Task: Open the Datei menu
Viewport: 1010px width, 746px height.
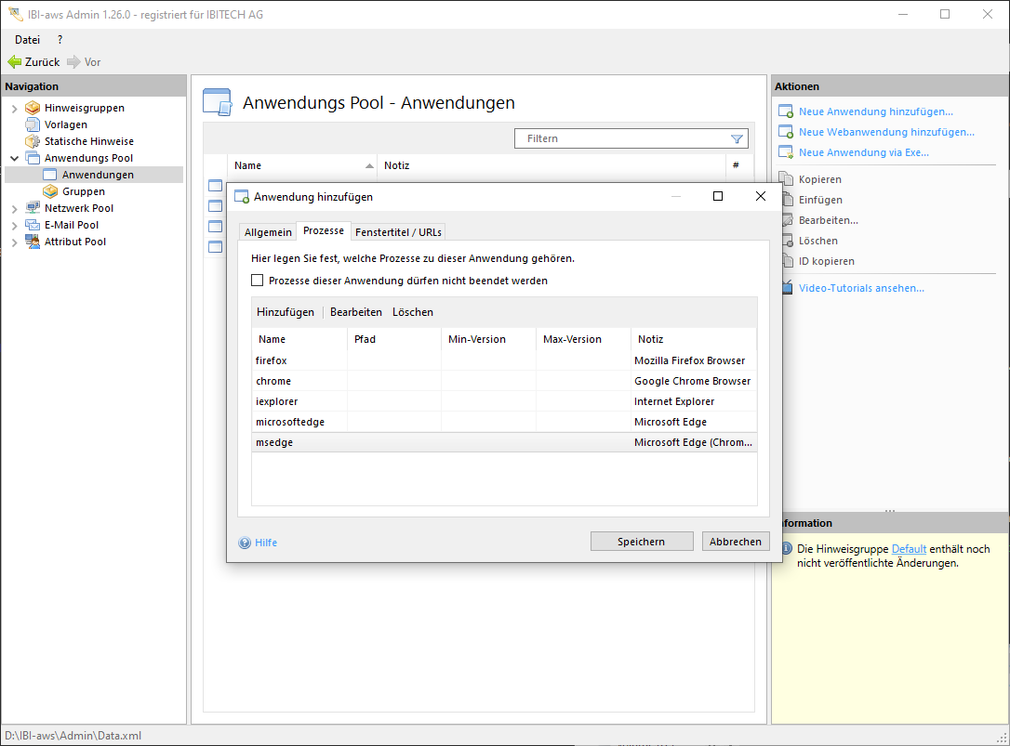Action: pos(27,39)
